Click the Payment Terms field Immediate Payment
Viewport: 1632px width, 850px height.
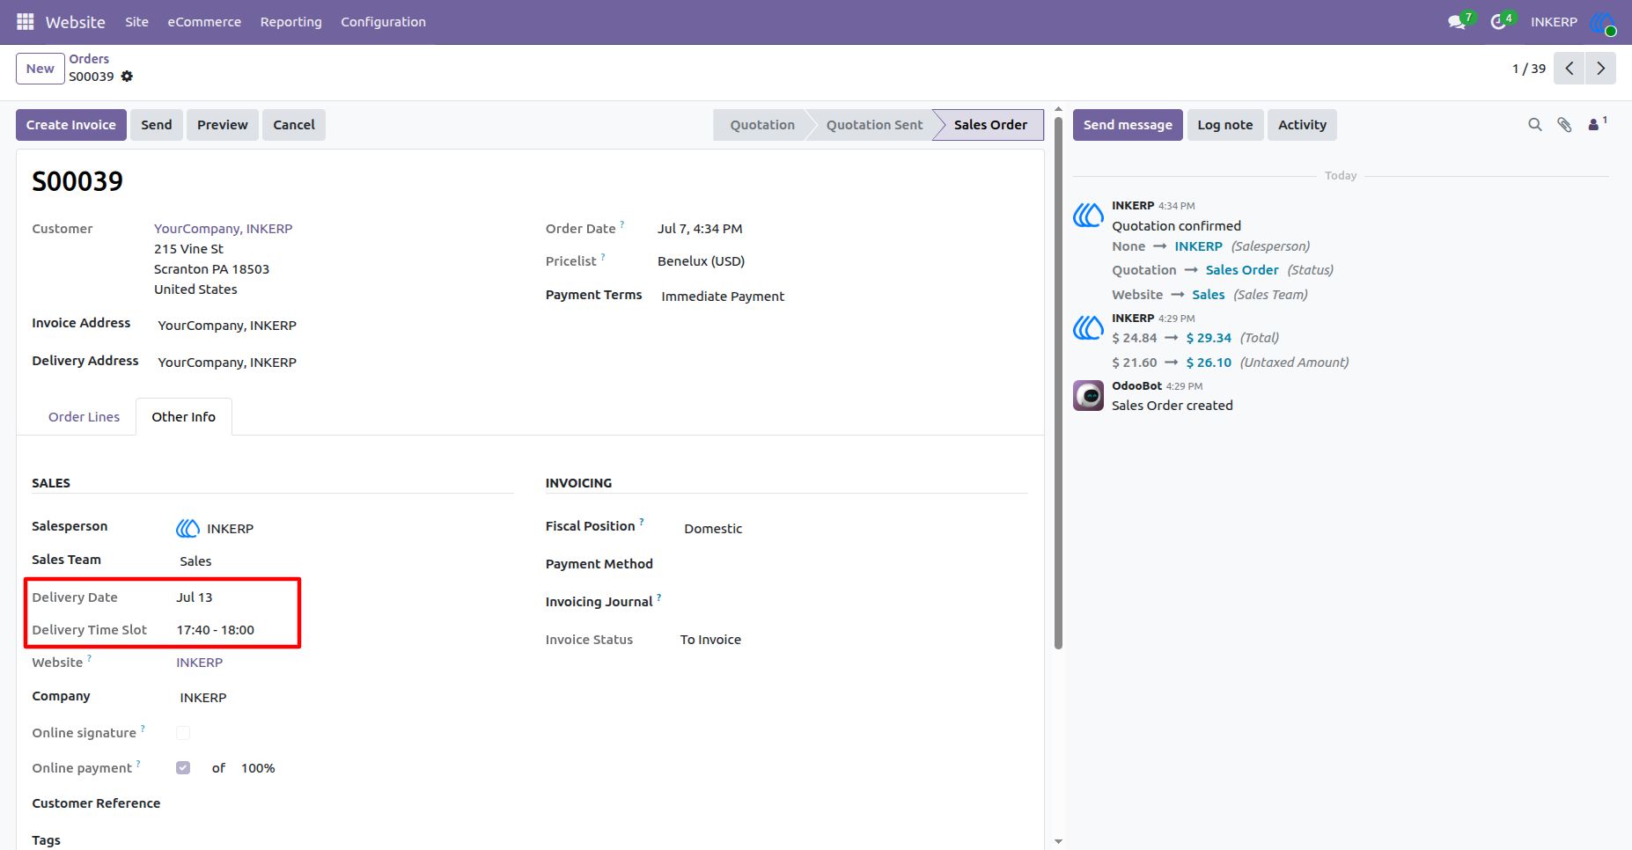pyautogui.click(x=723, y=297)
